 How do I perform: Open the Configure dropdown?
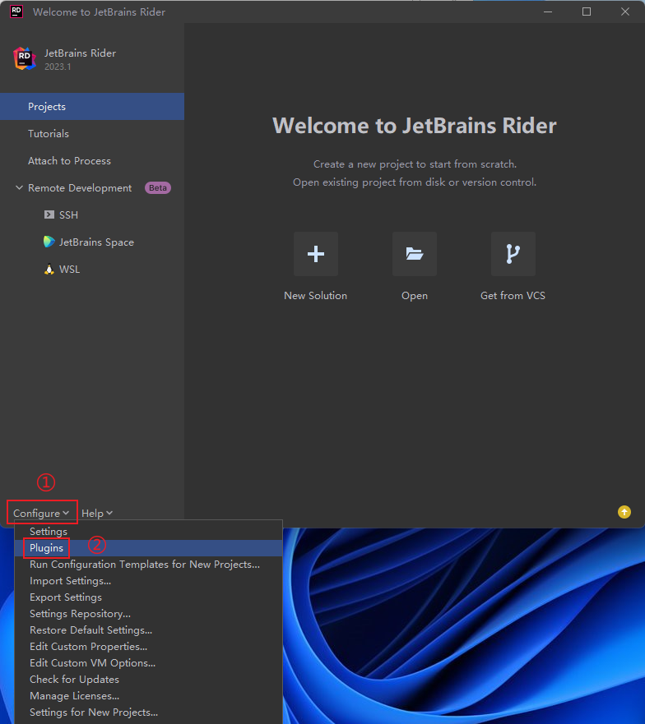(41, 513)
